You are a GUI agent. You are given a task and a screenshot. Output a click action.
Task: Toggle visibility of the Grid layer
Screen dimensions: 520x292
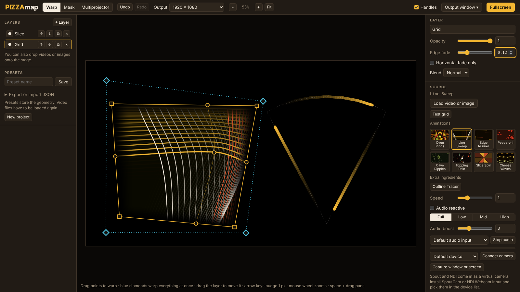[10, 44]
